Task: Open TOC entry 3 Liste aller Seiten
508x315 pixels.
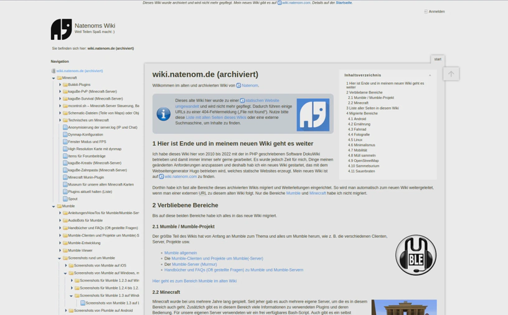Action: pos(372,108)
